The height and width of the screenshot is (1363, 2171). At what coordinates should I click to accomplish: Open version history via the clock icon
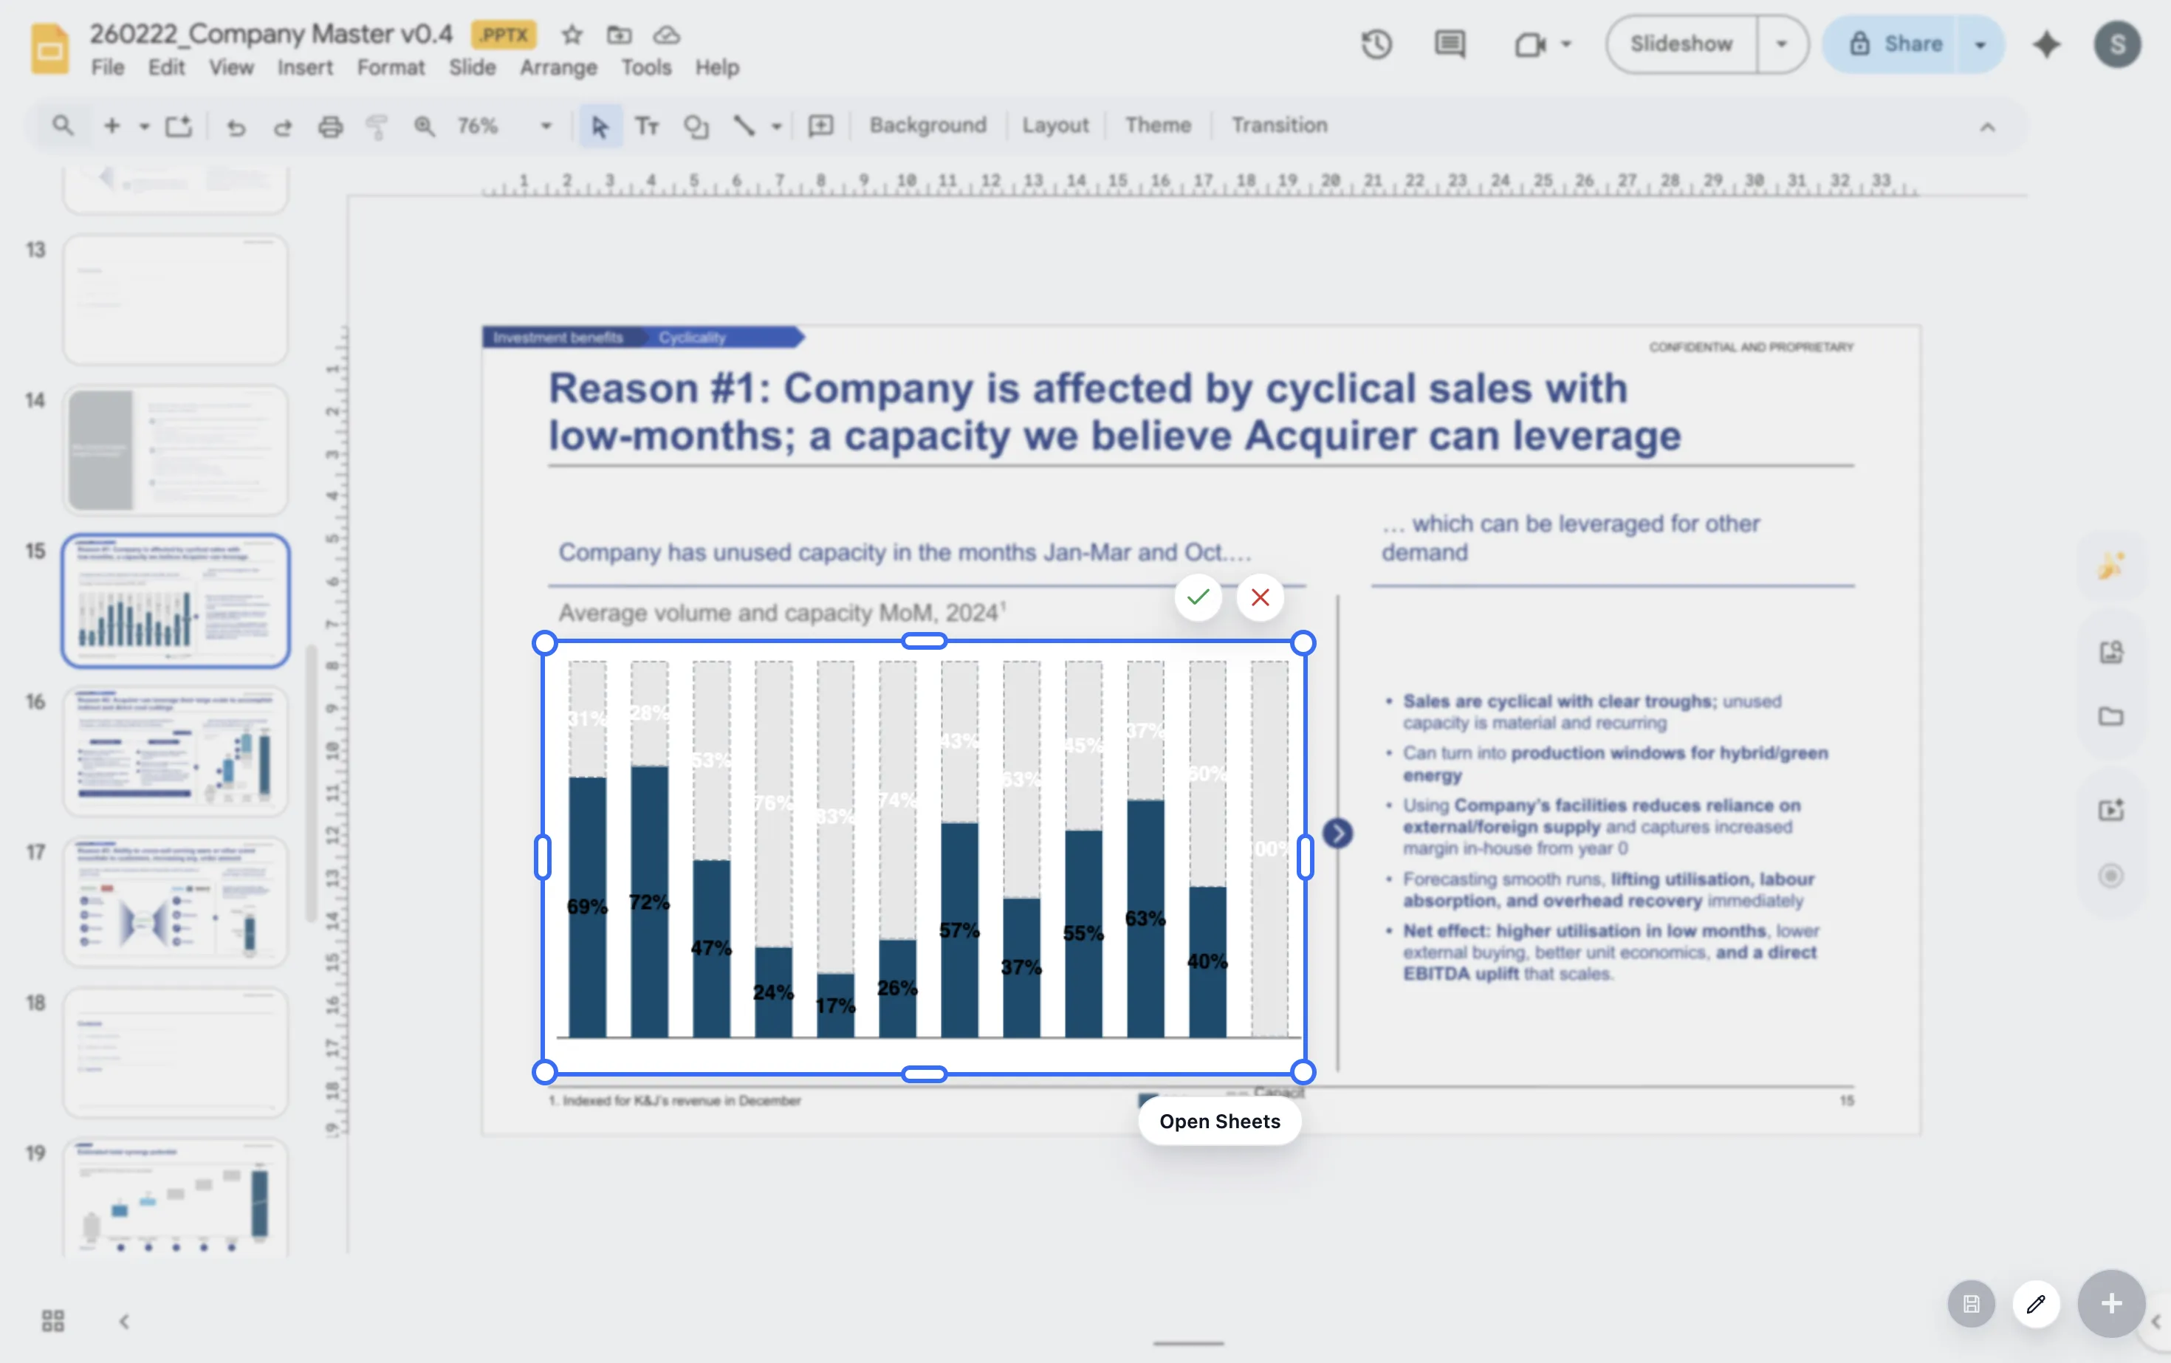[x=1376, y=44]
